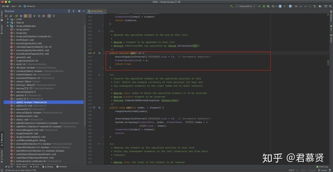The height and width of the screenshot is (172, 333).
Task: Select the ArrayList.java editor tab
Action: (x=97, y=11)
